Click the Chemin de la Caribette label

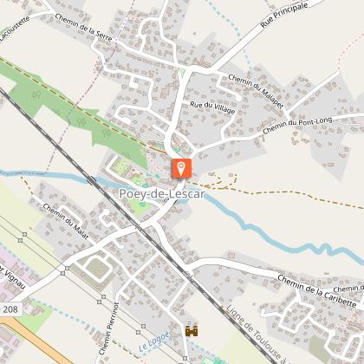[317, 291]
